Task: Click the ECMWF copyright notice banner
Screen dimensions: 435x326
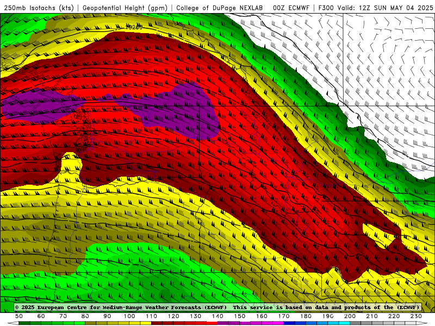Action: coord(217,307)
